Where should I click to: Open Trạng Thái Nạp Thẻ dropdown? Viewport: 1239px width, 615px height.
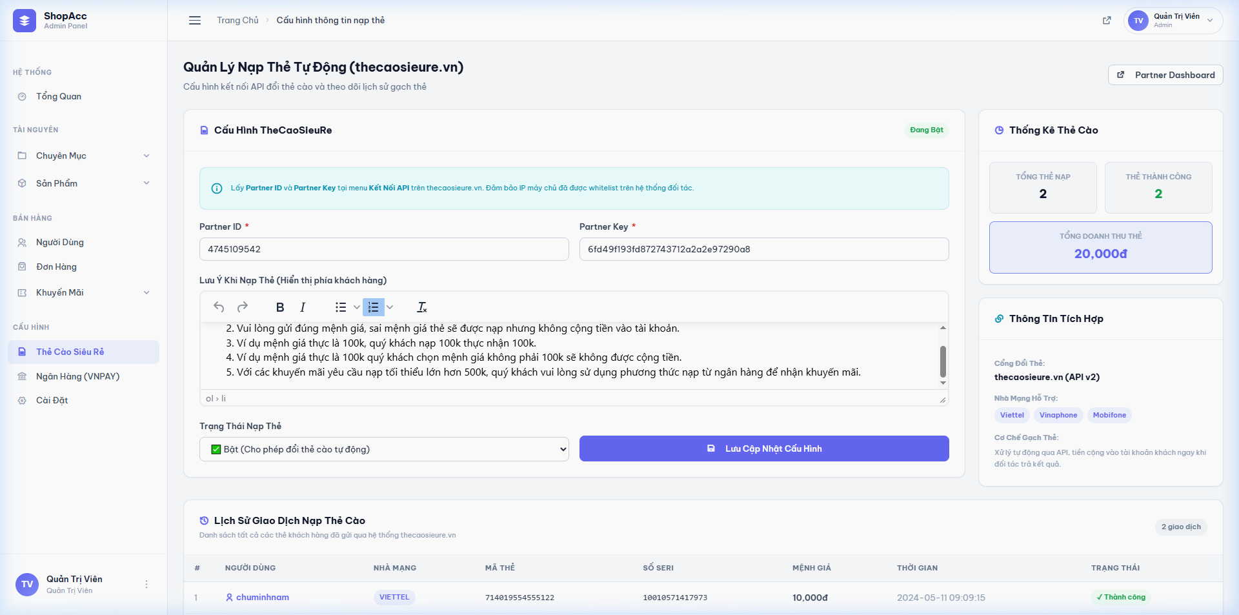pos(384,449)
